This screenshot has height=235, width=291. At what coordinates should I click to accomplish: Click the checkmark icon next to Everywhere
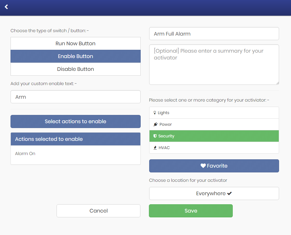point(229,193)
